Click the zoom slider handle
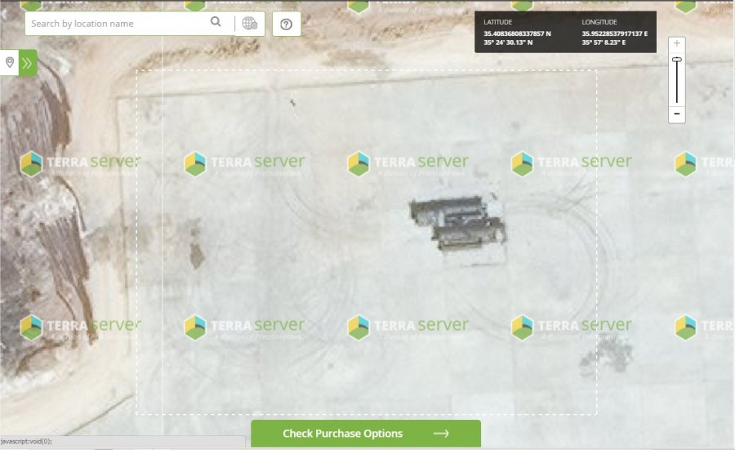This screenshot has height=450, width=735. click(x=677, y=60)
